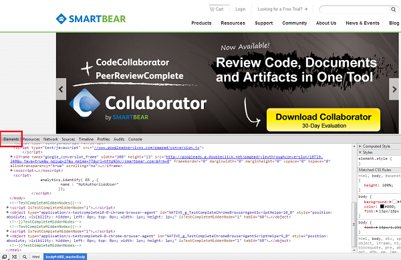Go to next carousel slide arrow
Viewport: 401px width, 260px height.
coord(394,89)
